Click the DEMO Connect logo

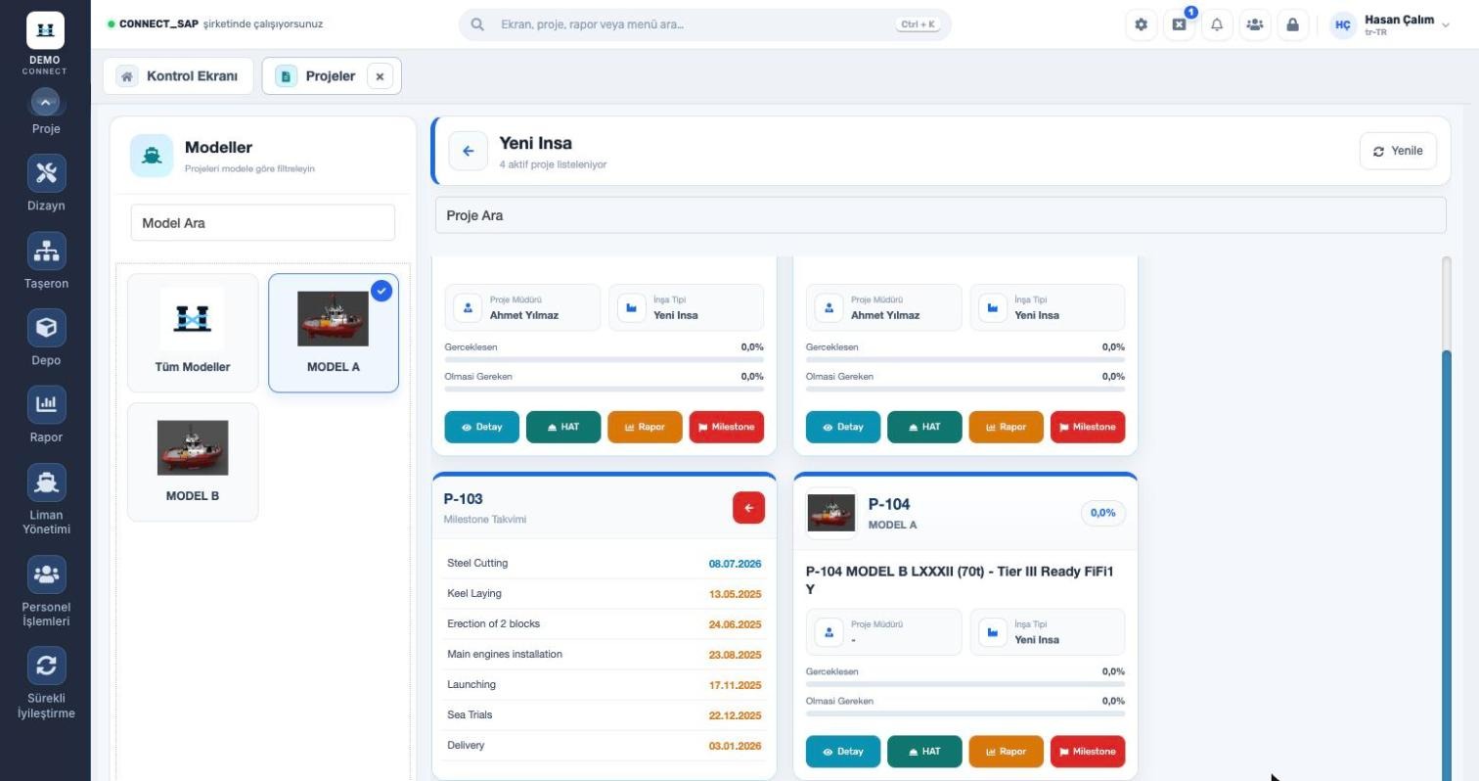point(45,30)
